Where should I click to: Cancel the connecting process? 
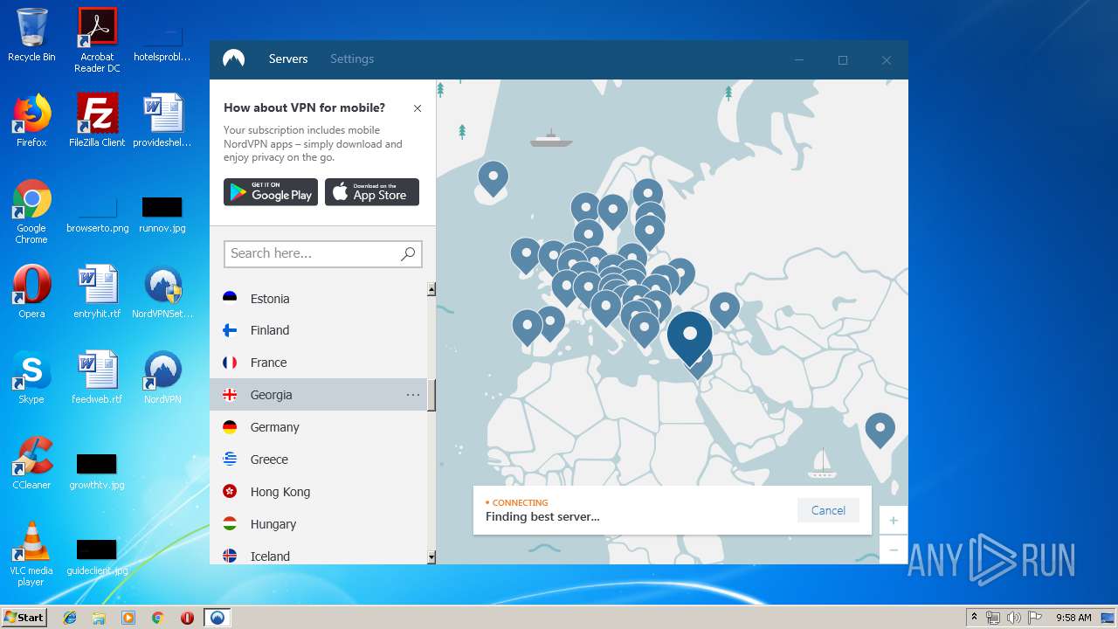[828, 510]
